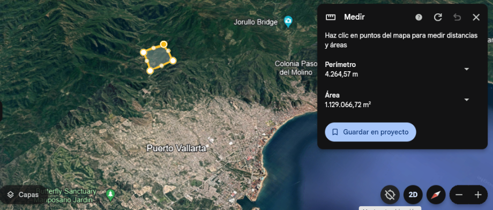Open the measure tool help icon
This screenshot has height=210, width=493.
[419, 17]
